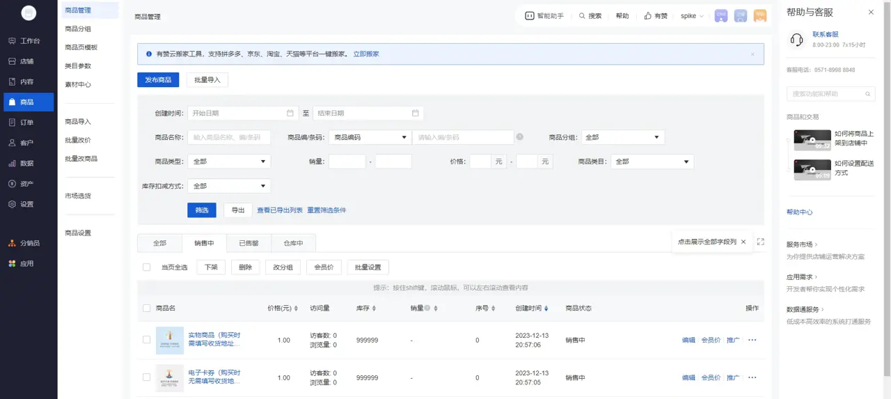Tick the checkbox for 电子卡券 row
Screen dimensions: 891x399
click(x=146, y=377)
